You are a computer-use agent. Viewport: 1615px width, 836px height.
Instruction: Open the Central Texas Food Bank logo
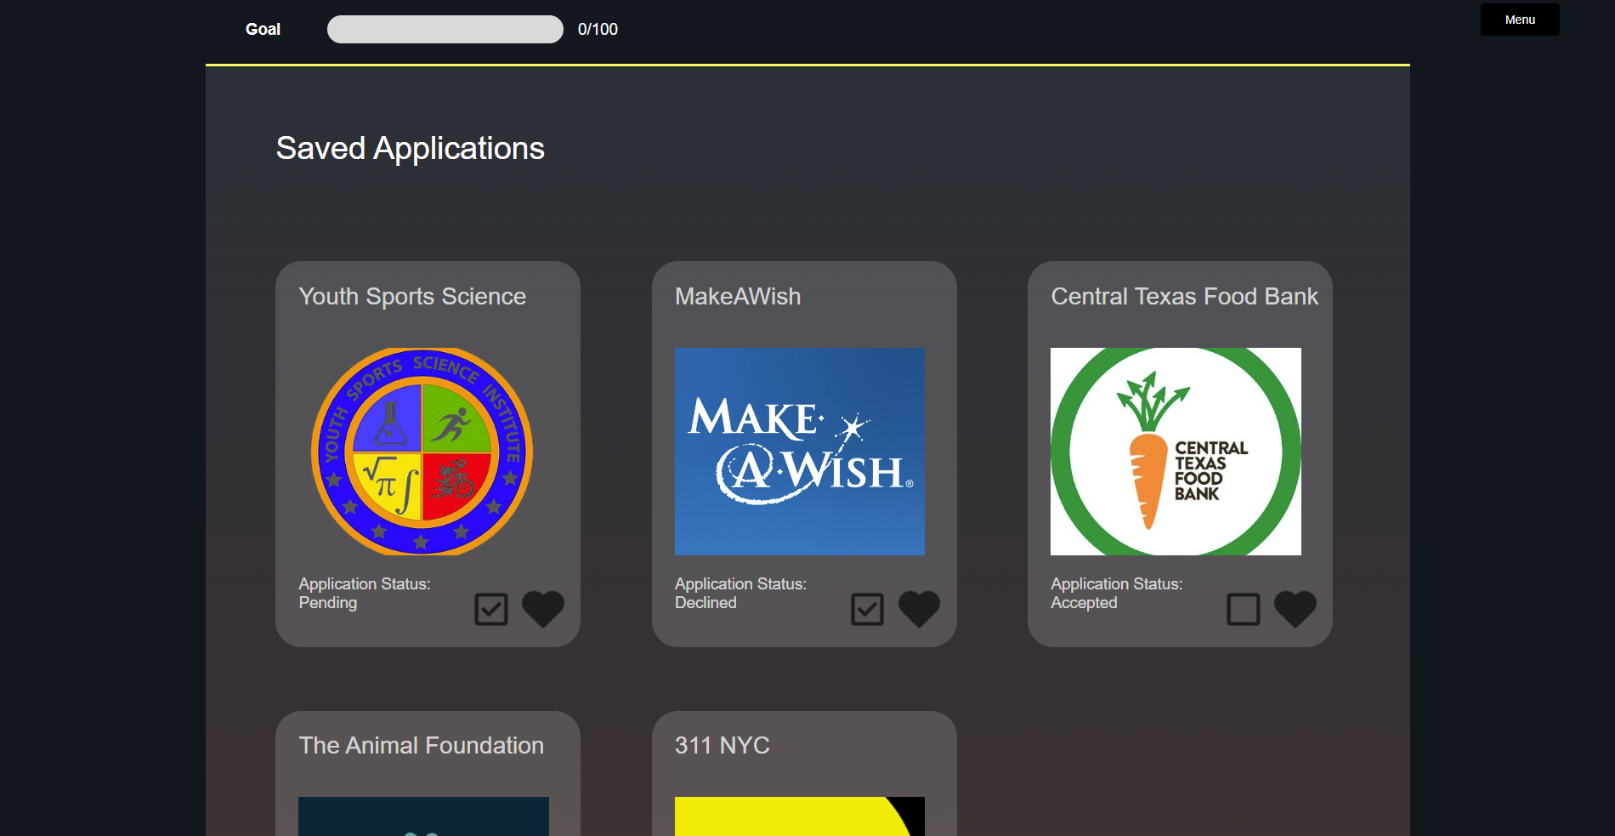[x=1176, y=452]
